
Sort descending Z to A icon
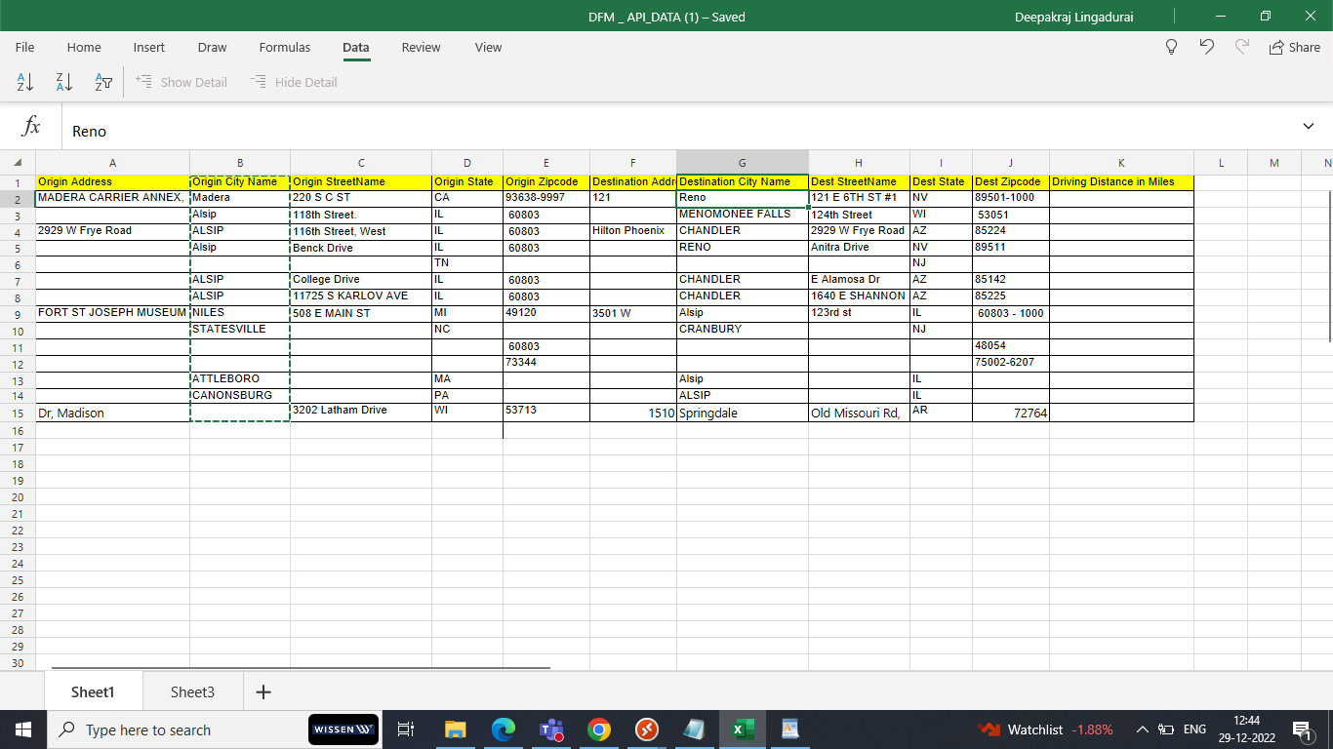pyautogui.click(x=64, y=82)
